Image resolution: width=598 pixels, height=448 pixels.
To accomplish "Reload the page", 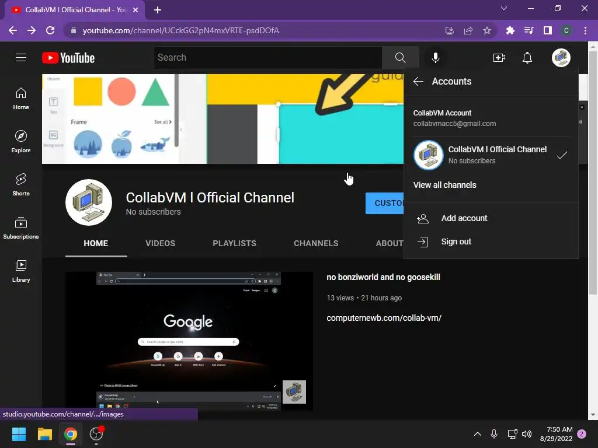I will [50, 30].
